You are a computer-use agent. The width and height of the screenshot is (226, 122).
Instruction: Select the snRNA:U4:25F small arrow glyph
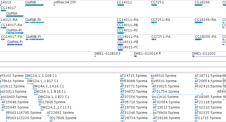tap(54, 5)
